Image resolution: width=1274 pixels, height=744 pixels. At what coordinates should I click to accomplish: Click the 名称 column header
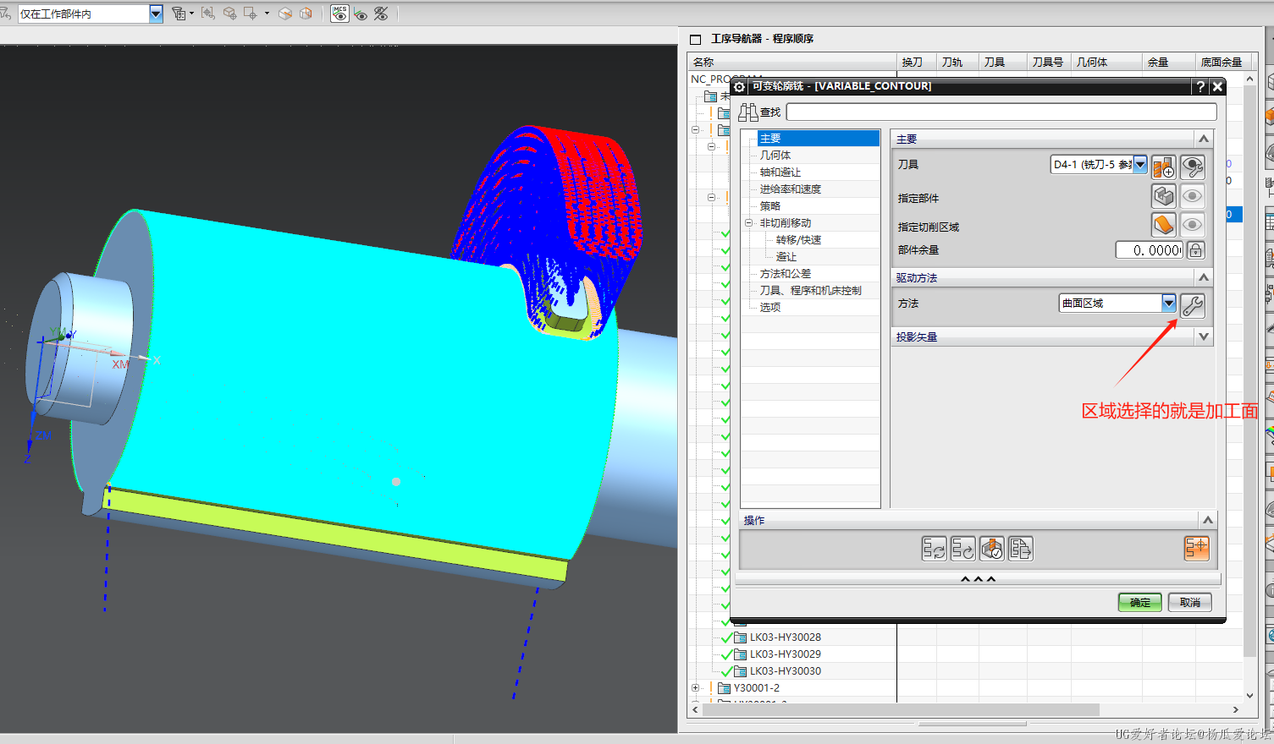tap(791, 62)
